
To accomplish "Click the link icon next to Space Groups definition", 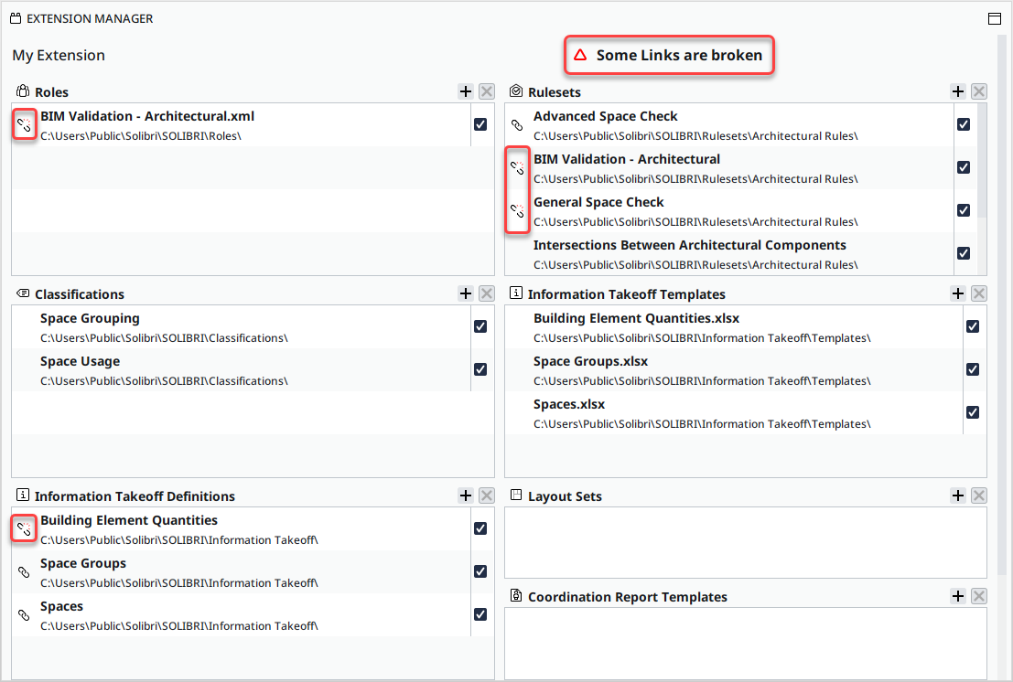I will [x=24, y=571].
